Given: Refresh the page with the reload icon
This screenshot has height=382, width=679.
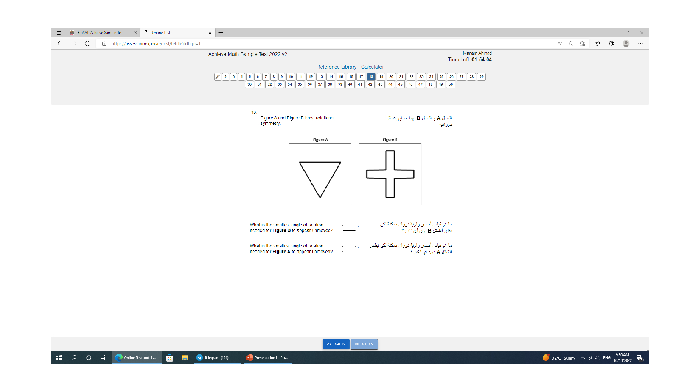Looking at the screenshot, I should [x=87, y=43].
